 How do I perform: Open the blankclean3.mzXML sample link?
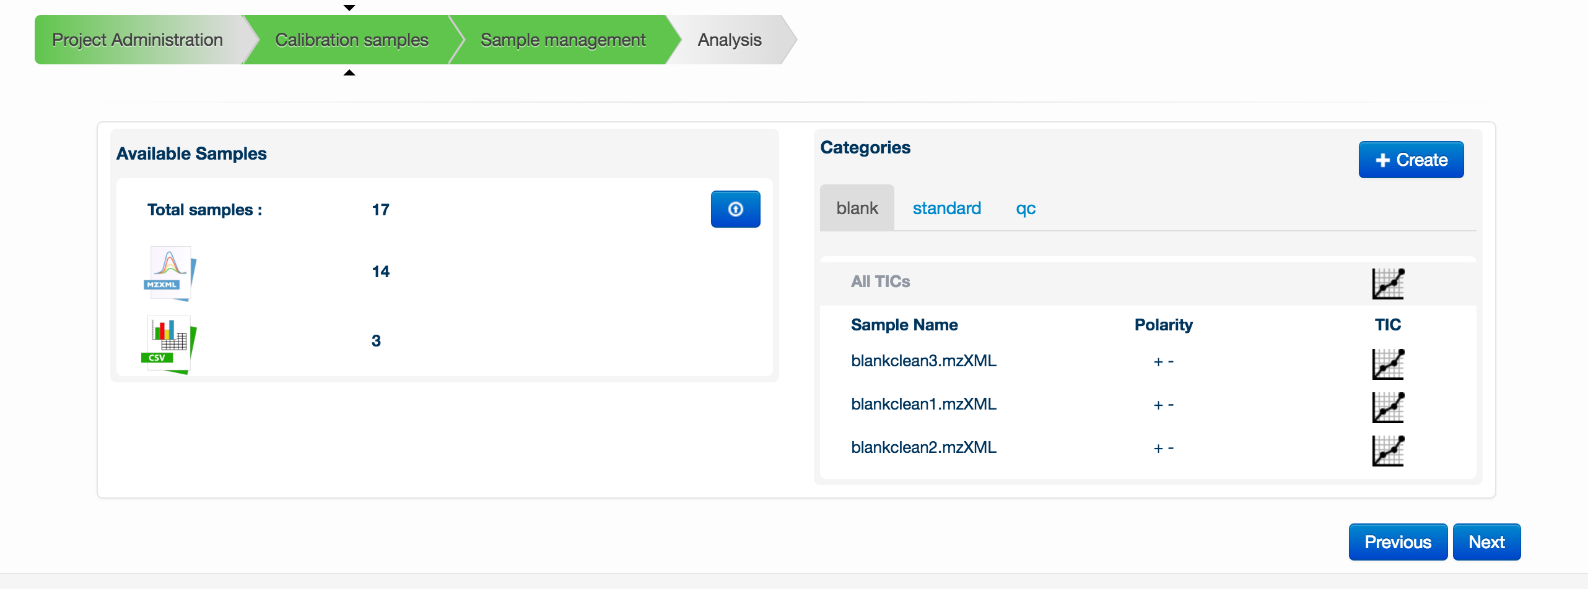[923, 361]
